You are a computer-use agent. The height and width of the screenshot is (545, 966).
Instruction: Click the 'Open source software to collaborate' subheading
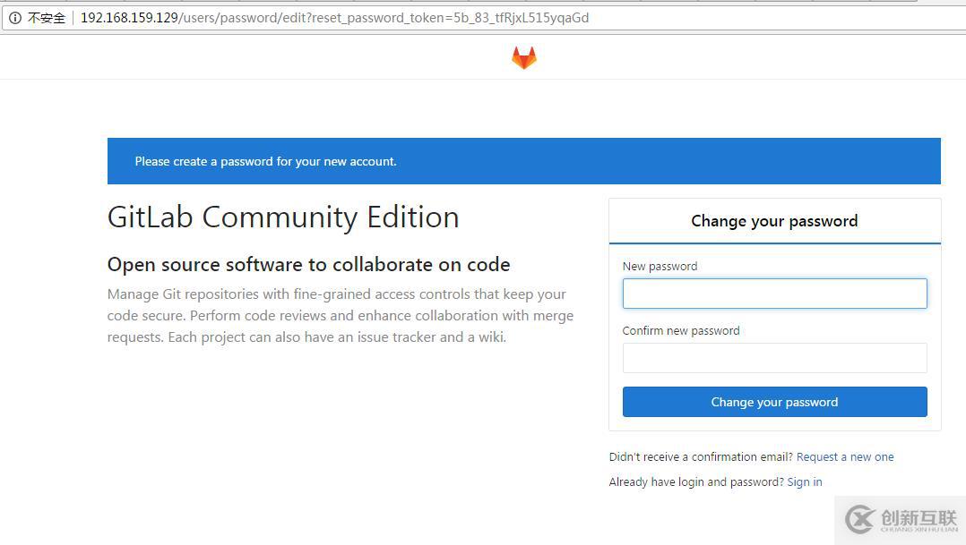308,265
